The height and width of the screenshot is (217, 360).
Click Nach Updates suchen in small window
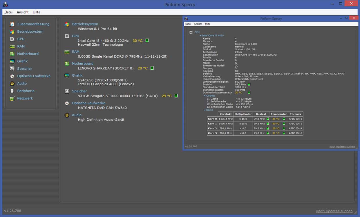click(342, 147)
